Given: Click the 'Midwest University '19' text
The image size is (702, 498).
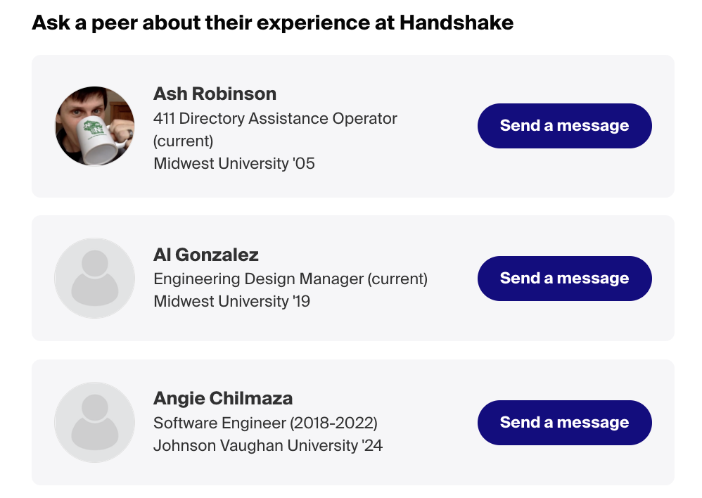Looking at the screenshot, I should [232, 302].
